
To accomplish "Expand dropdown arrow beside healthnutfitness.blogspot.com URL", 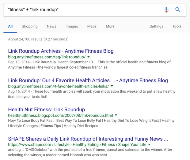I will [x=116, y=115].
